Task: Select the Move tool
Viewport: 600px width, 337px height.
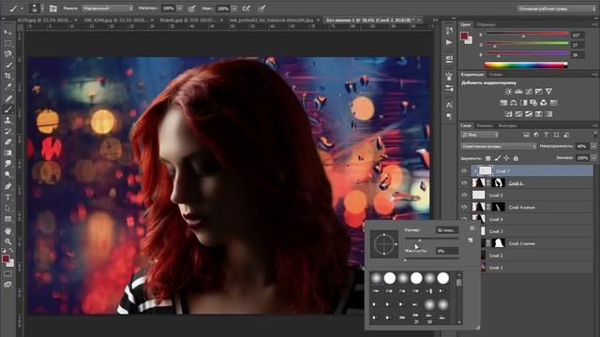Action: pos(7,32)
